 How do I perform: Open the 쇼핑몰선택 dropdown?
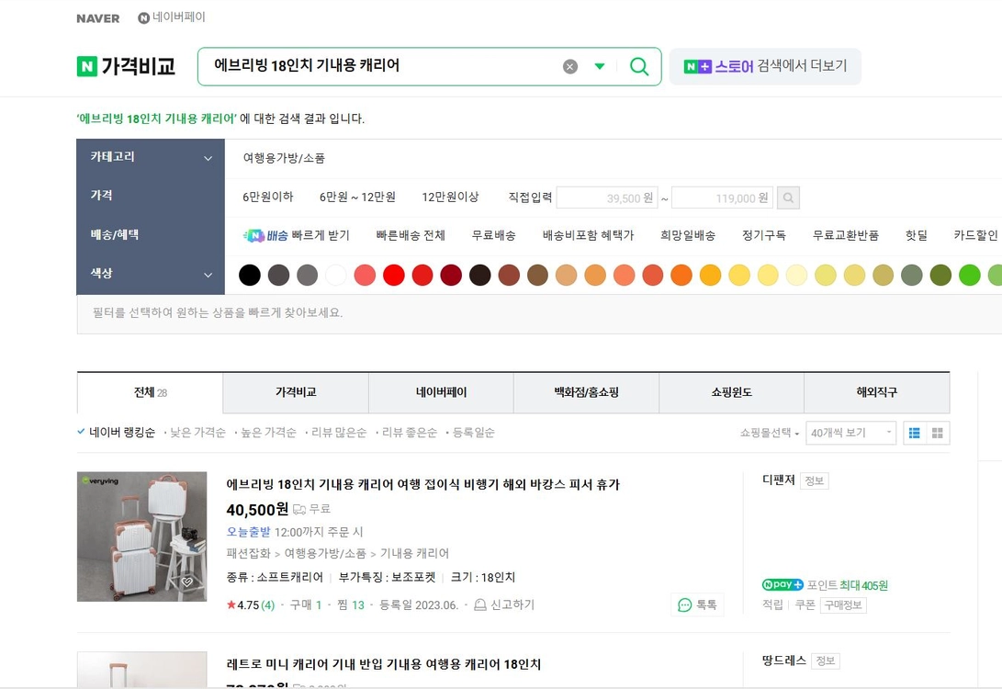(x=770, y=433)
